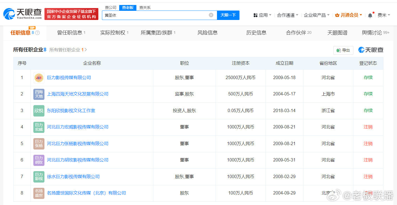
Task: Click the 导出 export button
Action: 343,50
